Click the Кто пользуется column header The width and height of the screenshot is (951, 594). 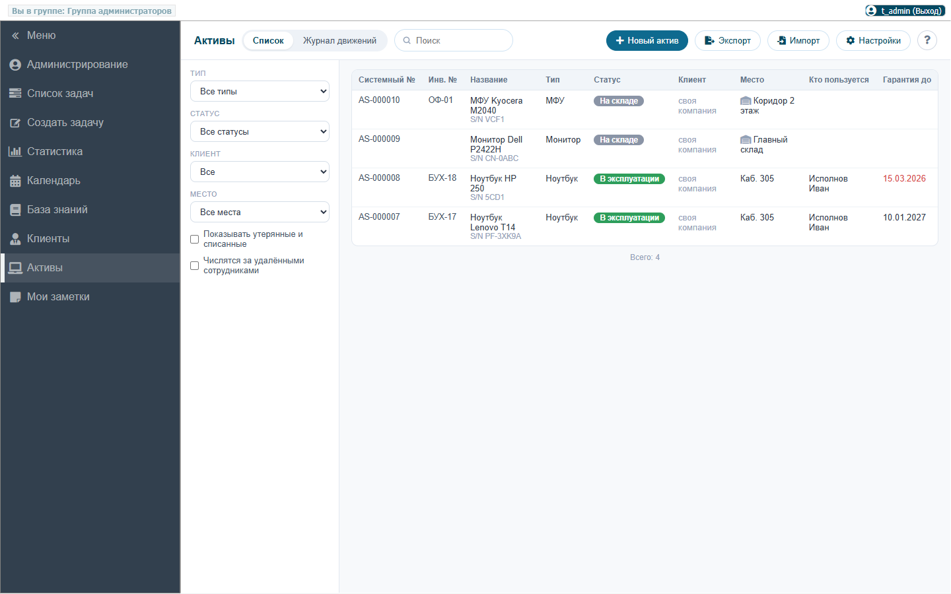[839, 80]
